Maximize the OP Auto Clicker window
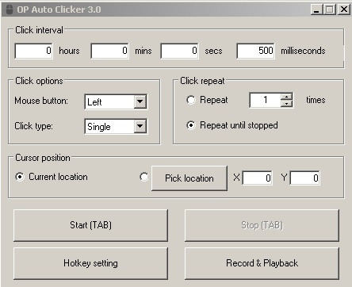 click(x=330, y=10)
